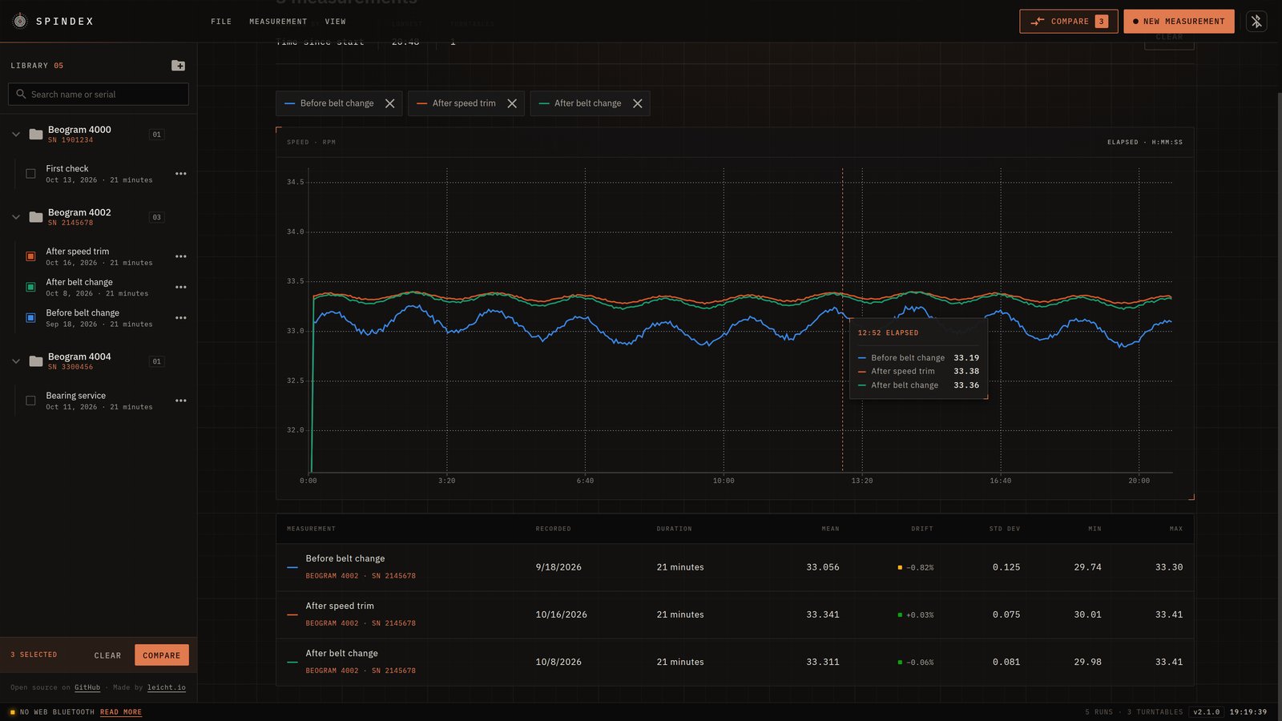Clear the sidebar selection
The height and width of the screenshot is (721, 1282).
pyautogui.click(x=107, y=655)
